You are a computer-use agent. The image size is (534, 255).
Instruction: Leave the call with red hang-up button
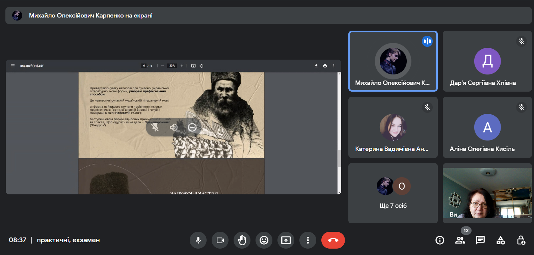click(x=333, y=240)
